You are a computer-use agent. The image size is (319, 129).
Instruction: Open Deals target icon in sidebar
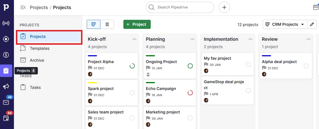6,39
